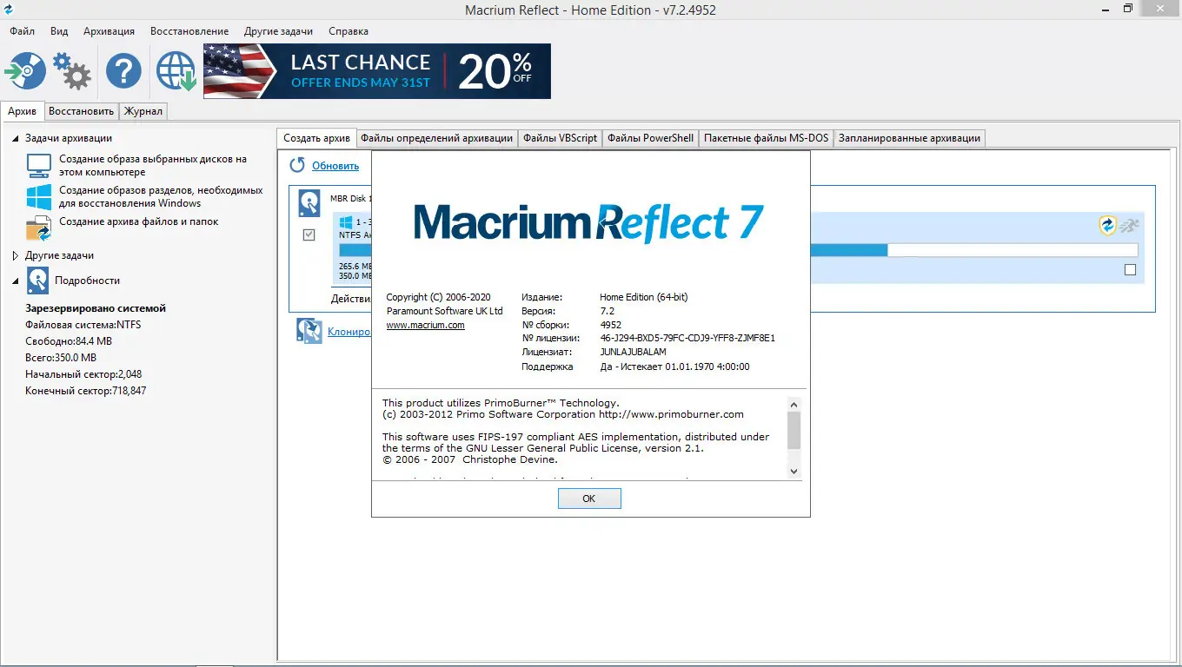Click the license key 46-J294-BXD5 text
Screen dimensions: 1182x667
(x=687, y=338)
